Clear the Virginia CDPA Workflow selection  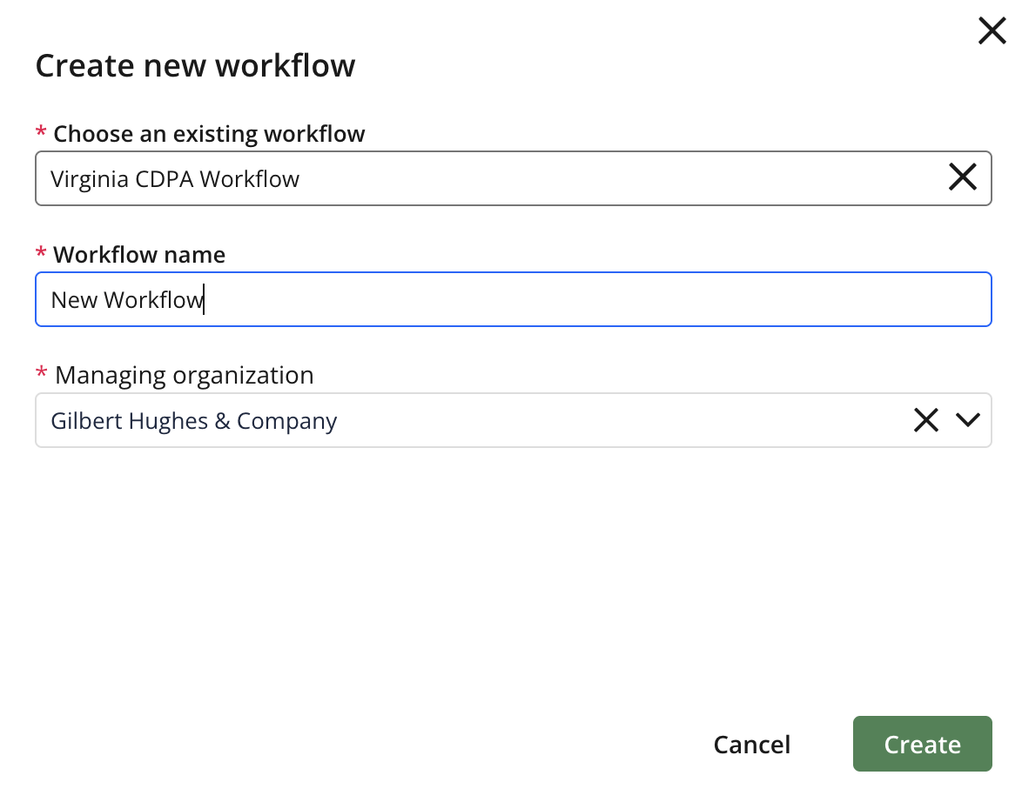click(962, 177)
